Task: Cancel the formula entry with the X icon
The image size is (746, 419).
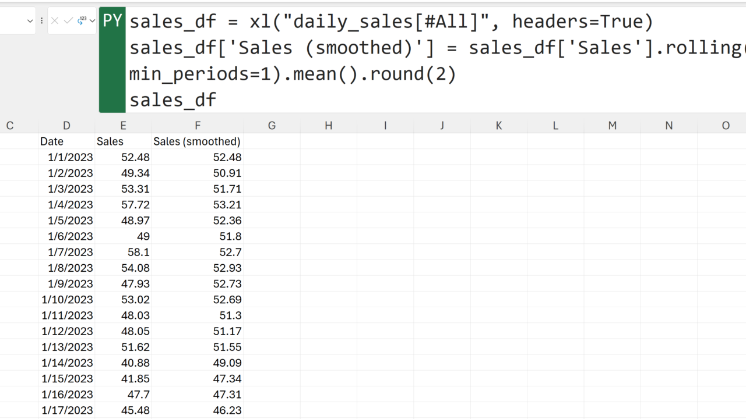Action: pos(55,21)
